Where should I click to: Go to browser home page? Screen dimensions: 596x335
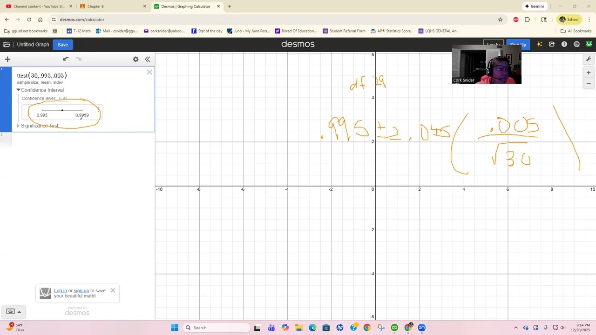click(41, 20)
